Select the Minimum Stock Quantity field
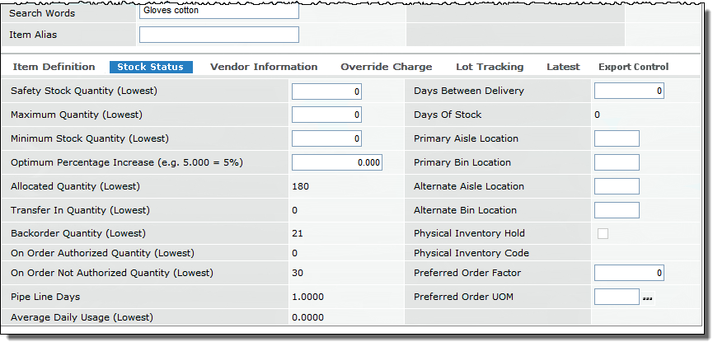The height and width of the screenshot is (342, 713). coord(326,139)
